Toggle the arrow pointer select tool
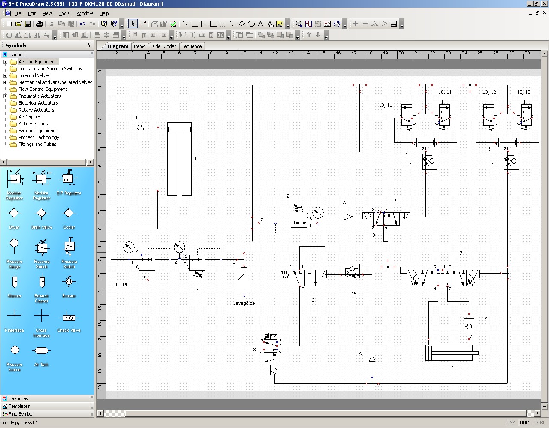Image resolution: width=549 pixels, height=428 pixels. [x=133, y=24]
